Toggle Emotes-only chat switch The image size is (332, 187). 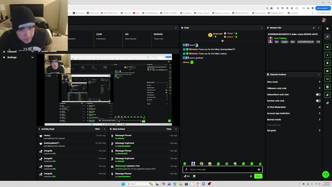(x=318, y=101)
